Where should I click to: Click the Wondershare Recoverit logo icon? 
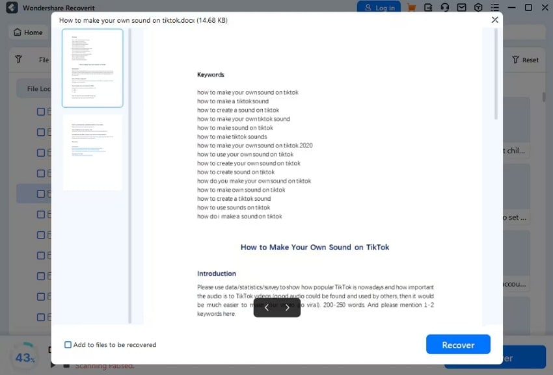coord(12,7)
